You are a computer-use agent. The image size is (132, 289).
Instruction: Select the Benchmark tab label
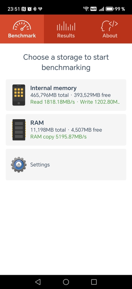22,36
